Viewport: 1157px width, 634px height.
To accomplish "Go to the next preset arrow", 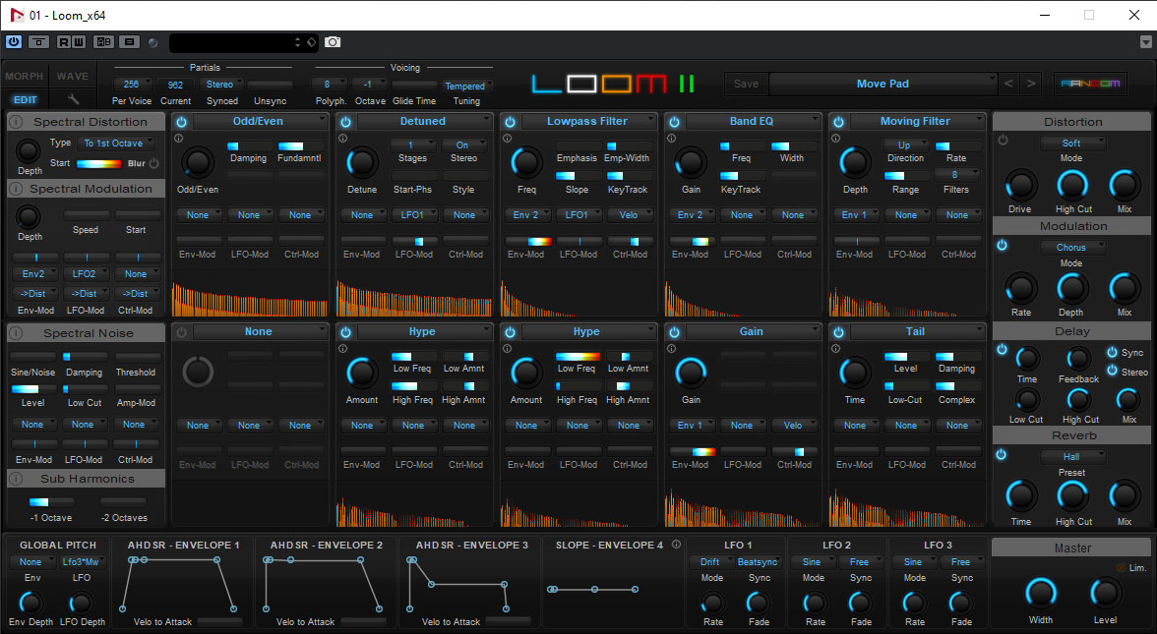I will (x=1030, y=84).
